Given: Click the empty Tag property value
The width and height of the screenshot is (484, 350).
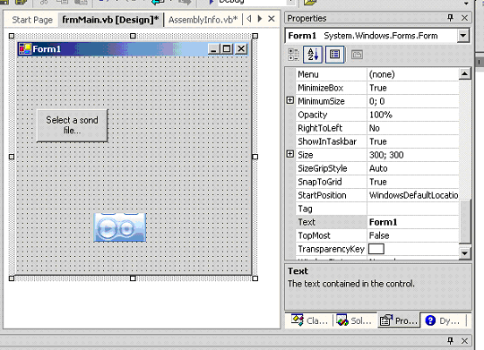Looking at the screenshot, I should coord(413,209).
